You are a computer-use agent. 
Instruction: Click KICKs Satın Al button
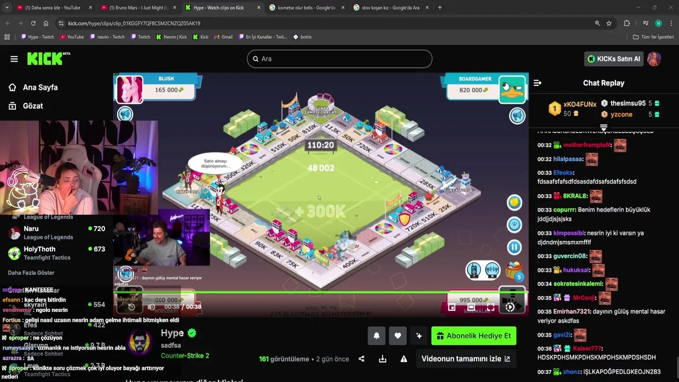click(614, 59)
